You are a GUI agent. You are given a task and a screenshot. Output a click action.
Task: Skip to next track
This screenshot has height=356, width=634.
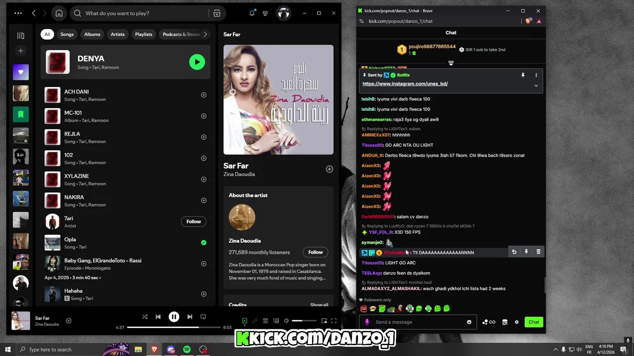[x=190, y=317]
